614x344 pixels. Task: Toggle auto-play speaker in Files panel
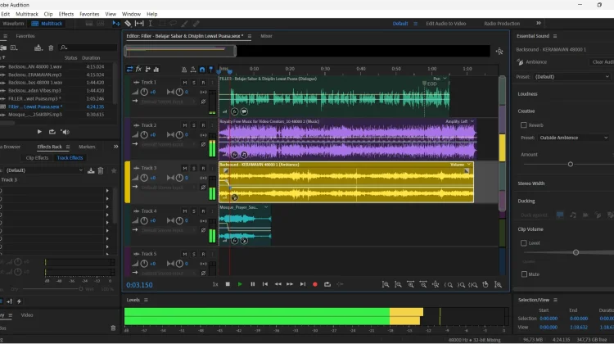[x=65, y=132]
